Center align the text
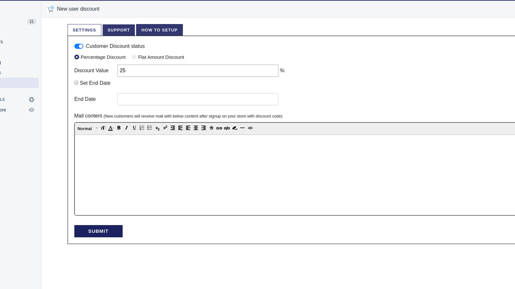Image resolution: width=515 pixels, height=289 pixels. [196, 128]
